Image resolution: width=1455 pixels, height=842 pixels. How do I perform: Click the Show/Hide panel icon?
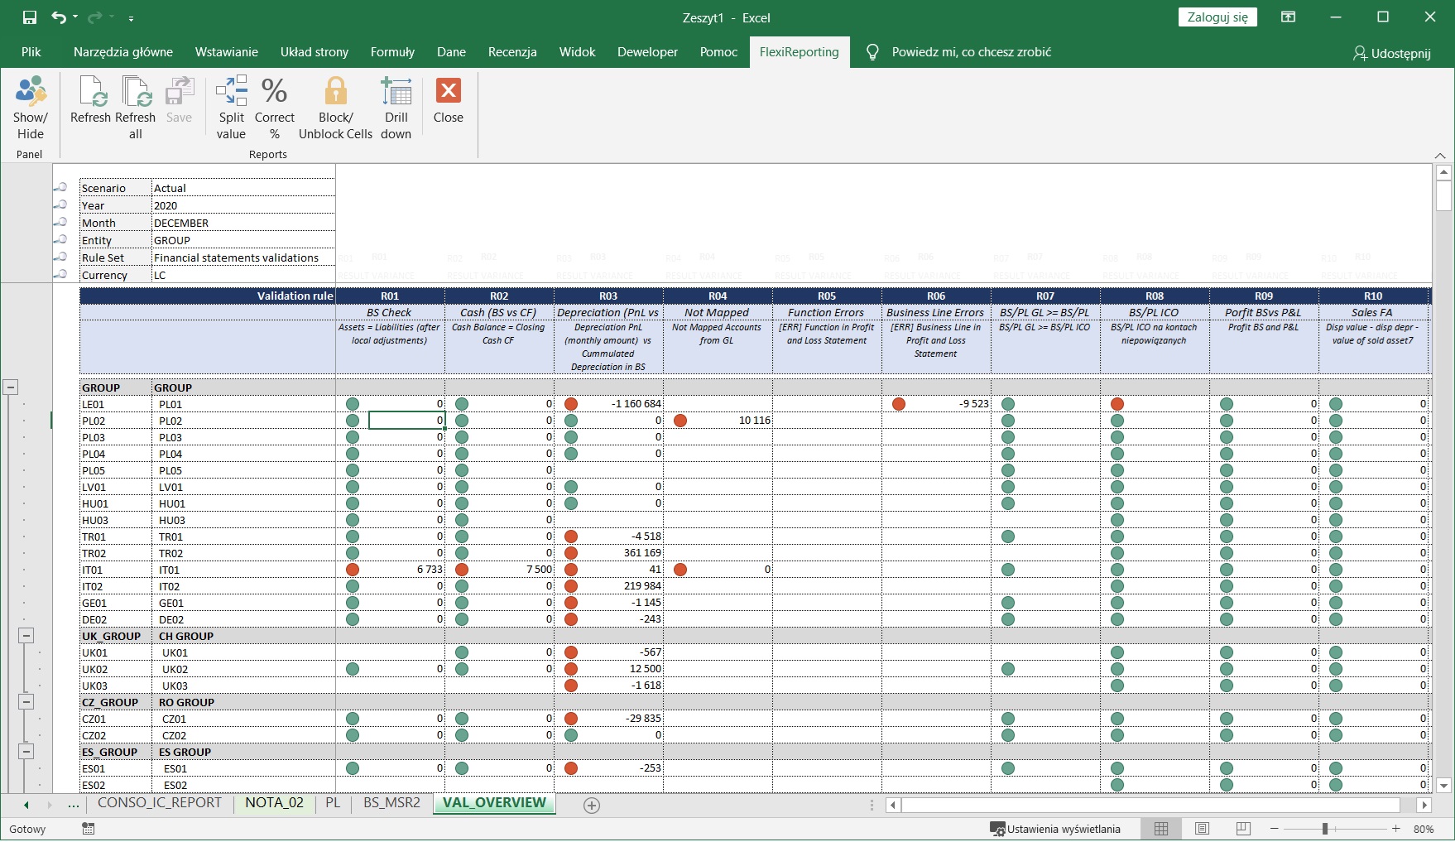click(31, 92)
